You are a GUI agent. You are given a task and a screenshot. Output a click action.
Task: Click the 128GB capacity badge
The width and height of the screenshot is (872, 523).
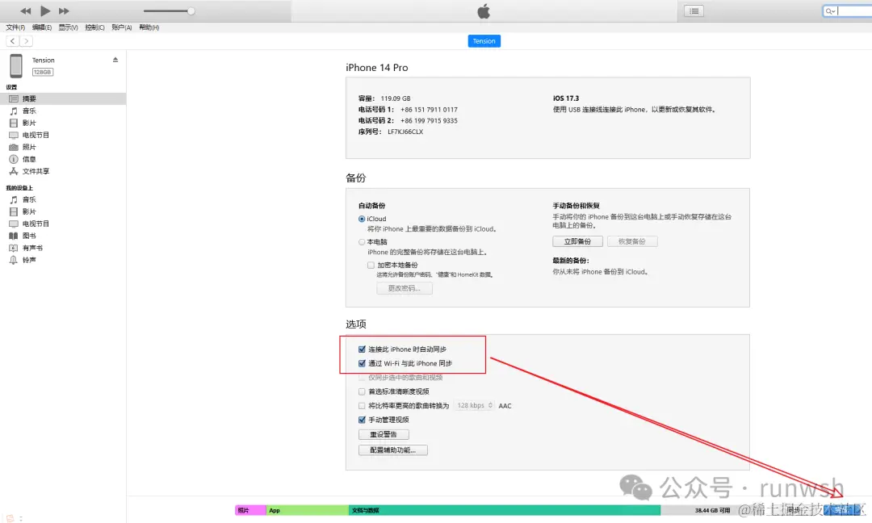[x=42, y=73]
